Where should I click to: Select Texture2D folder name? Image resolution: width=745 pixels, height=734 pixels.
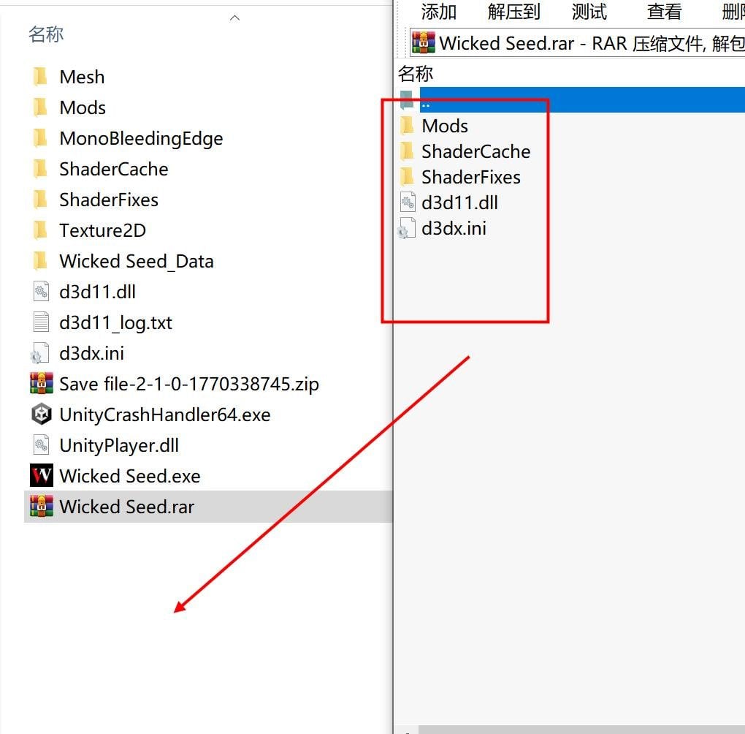tap(103, 230)
